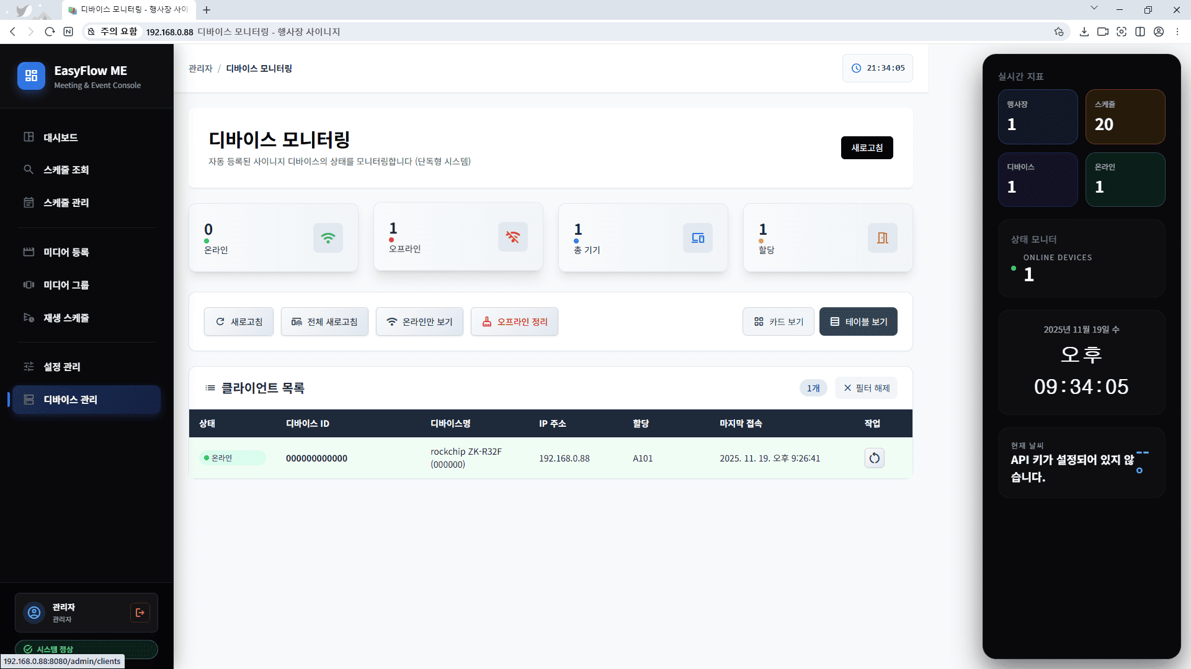Click the door icon on the 할당 card
Viewport: 1191px width, 669px height.
click(882, 238)
